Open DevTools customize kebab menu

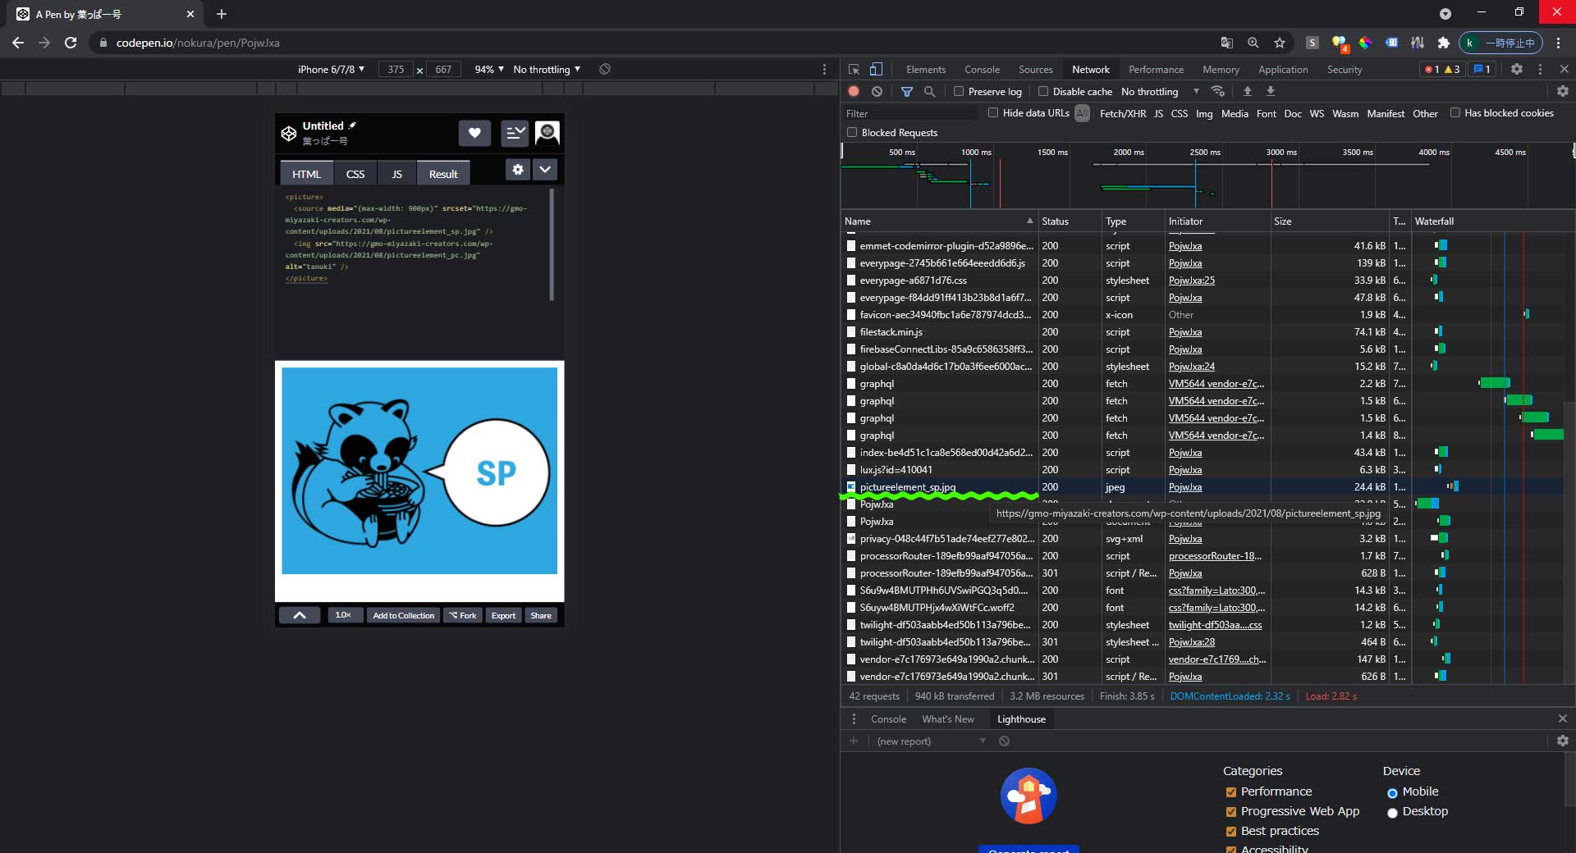1540,70
